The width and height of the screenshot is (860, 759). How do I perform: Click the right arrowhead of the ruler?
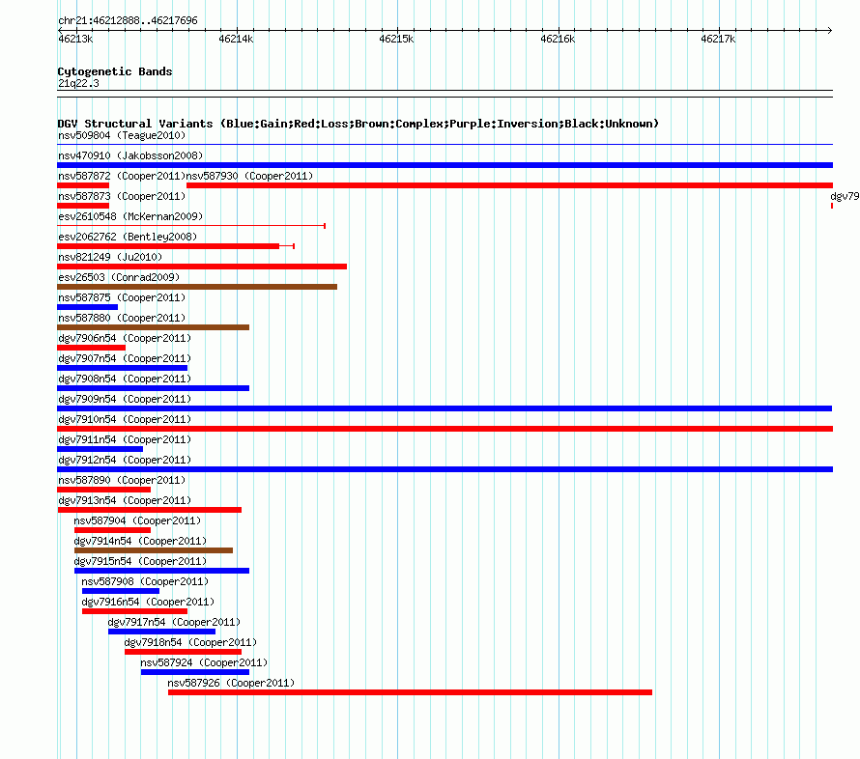tap(830, 30)
